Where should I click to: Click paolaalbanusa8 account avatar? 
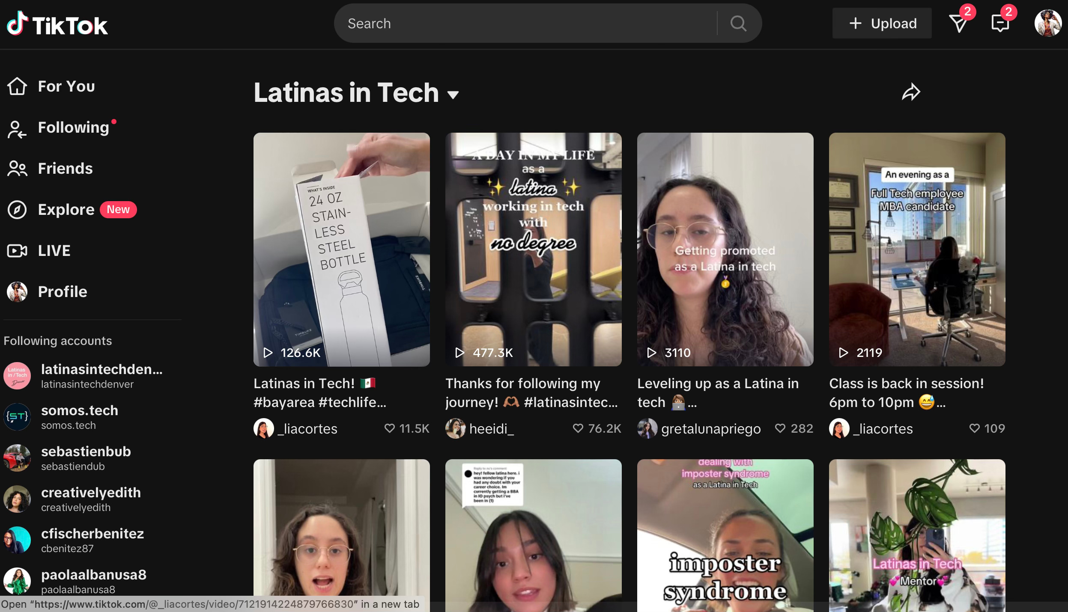point(17,581)
